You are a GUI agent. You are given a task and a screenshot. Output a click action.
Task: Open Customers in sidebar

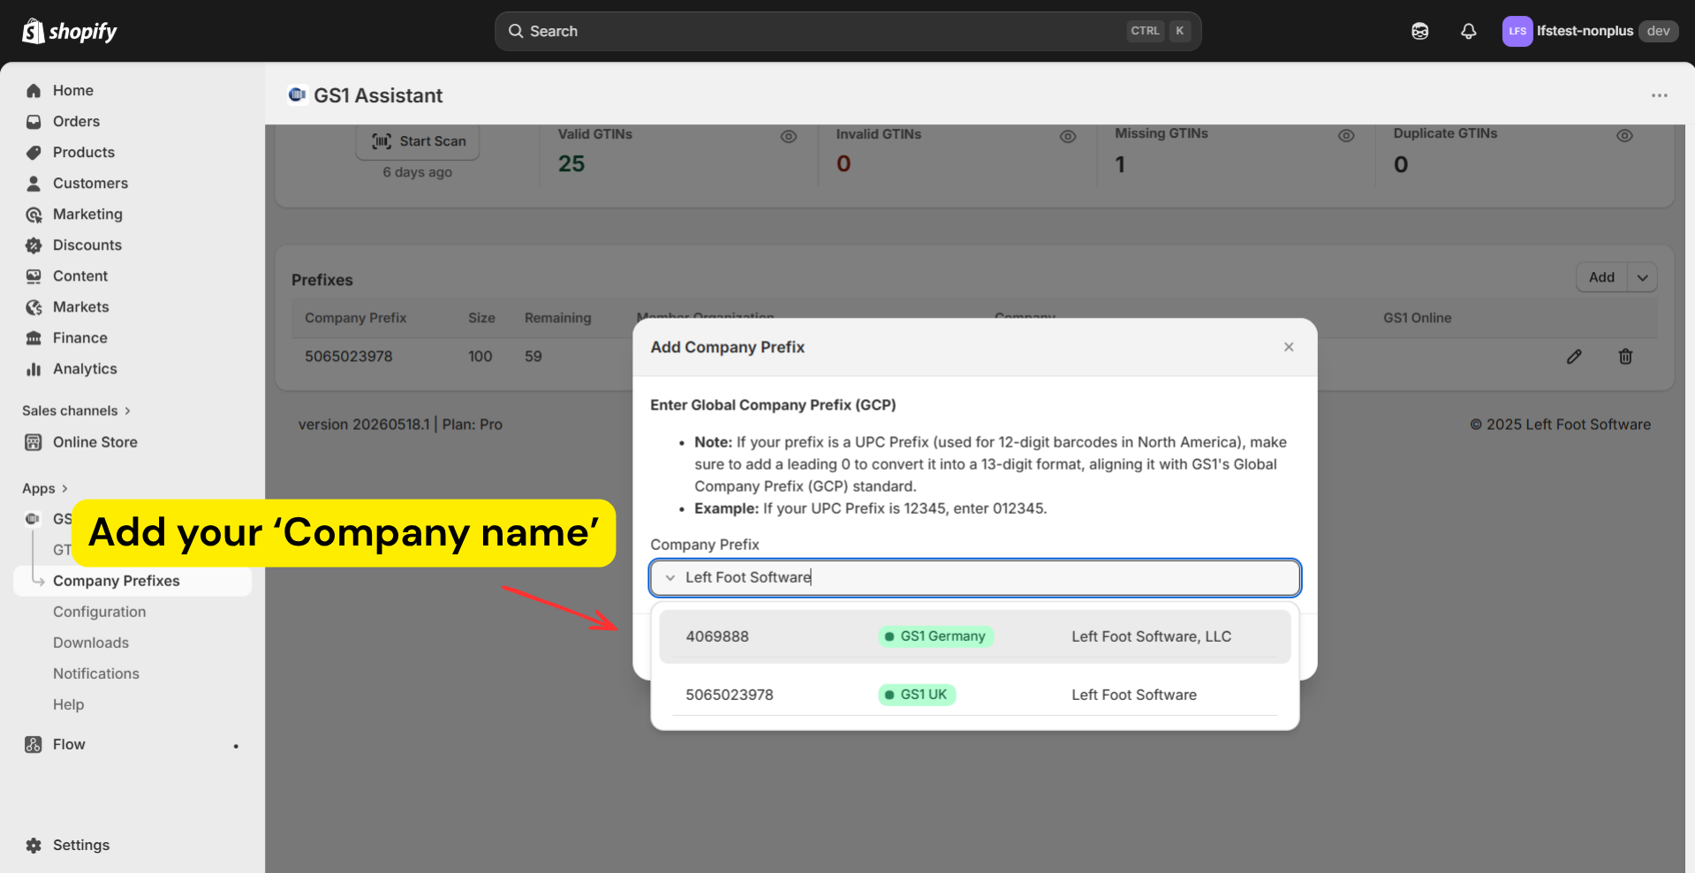[x=90, y=183]
